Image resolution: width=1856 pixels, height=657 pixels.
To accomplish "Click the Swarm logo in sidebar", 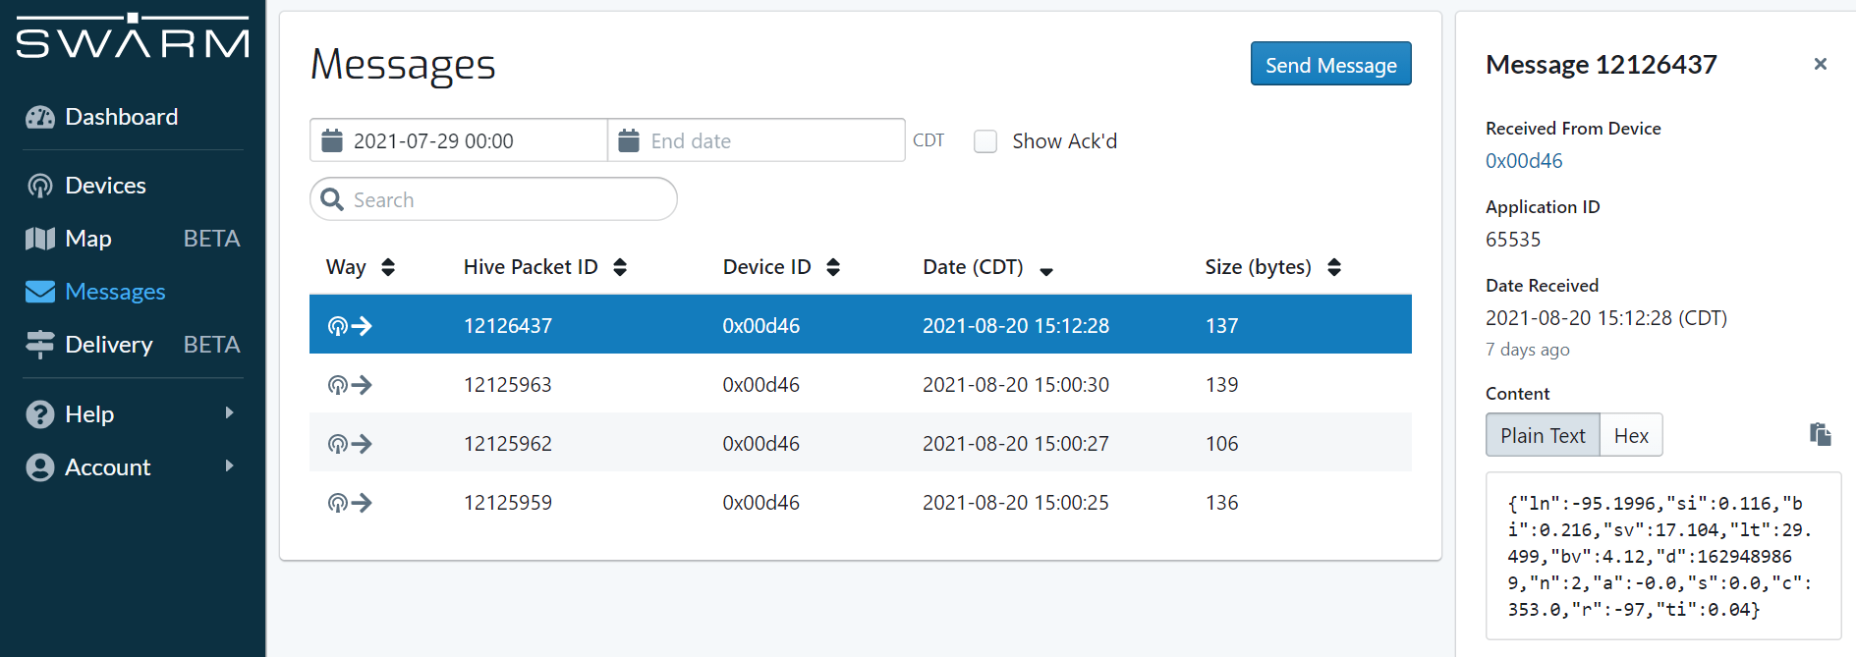I will tap(133, 37).
